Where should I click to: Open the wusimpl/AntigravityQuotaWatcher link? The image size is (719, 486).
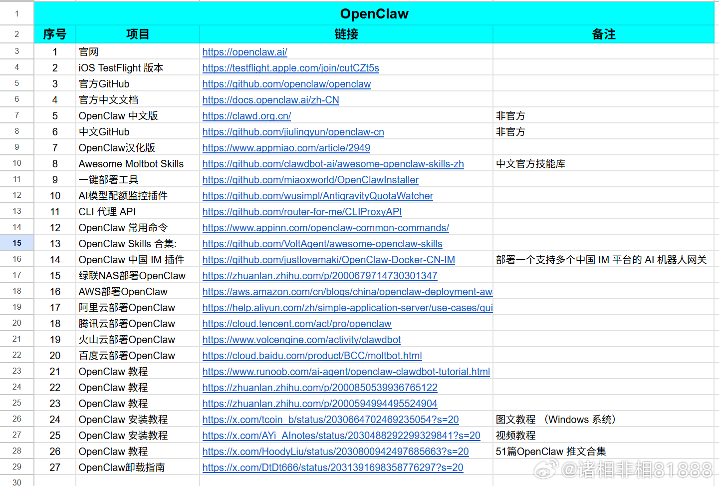pos(318,196)
